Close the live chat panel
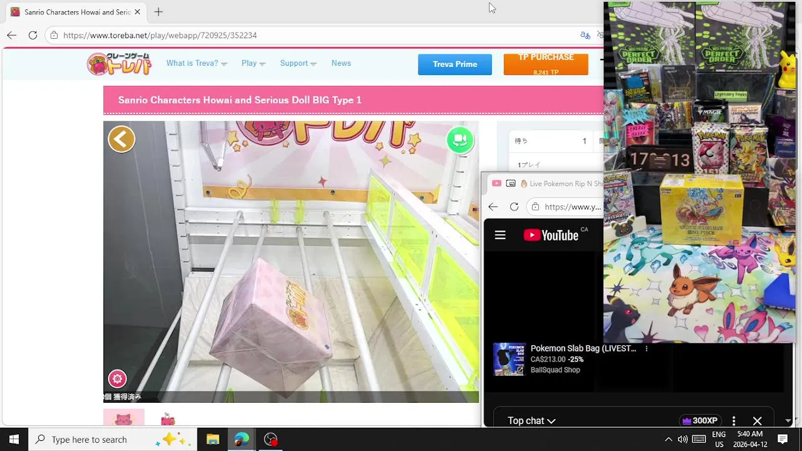The image size is (802, 451). (757, 421)
